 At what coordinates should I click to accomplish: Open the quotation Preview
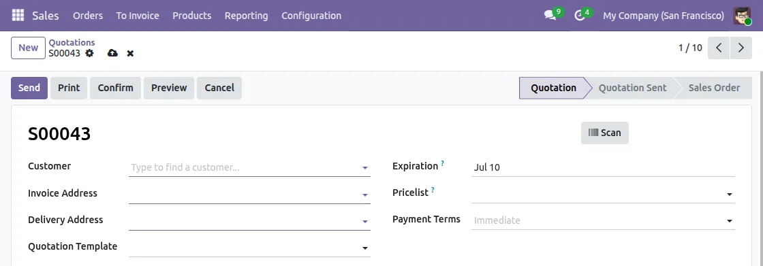(169, 88)
